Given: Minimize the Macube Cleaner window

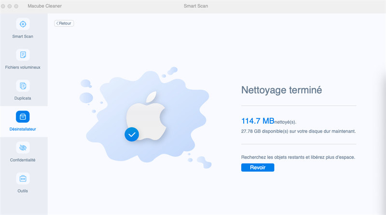Looking at the screenshot, I should (x=10, y=6).
